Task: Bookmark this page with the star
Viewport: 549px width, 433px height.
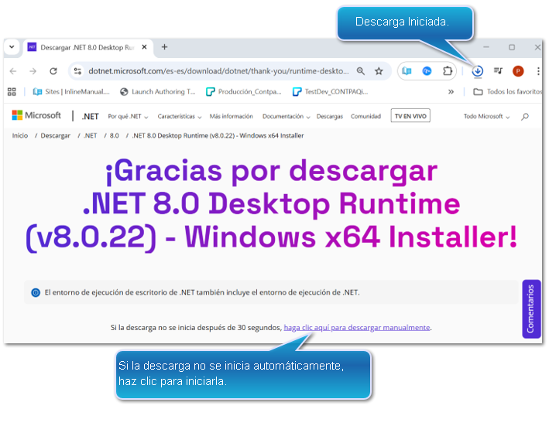Action: coord(379,71)
